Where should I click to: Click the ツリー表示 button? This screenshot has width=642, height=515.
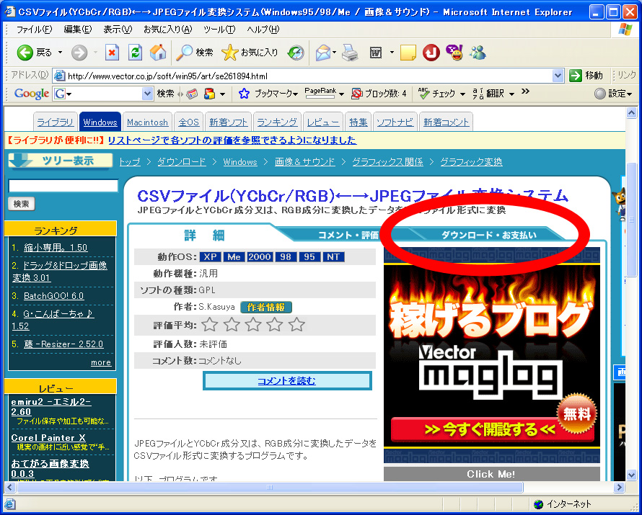[60, 161]
